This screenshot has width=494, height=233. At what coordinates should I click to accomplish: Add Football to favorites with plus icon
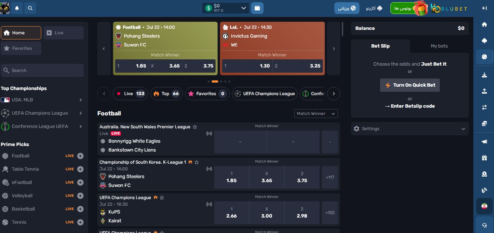pos(80,156)
